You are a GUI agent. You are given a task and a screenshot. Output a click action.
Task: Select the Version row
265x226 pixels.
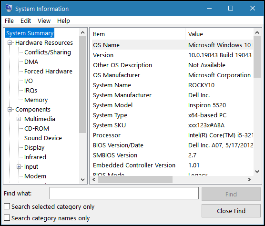(x=173, y=55)
